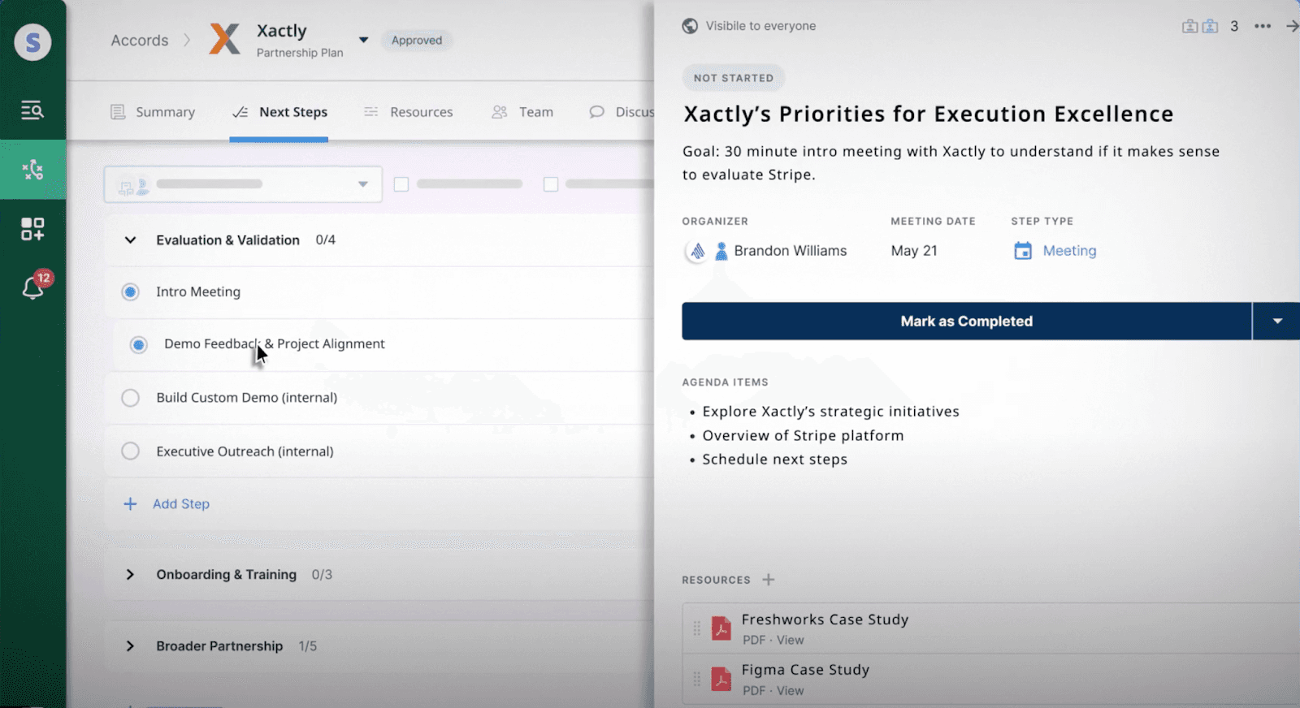1300x708 pixels.
Task: Click 'Overview of Stripe platform' agenda item
Action: pos(803,436)
